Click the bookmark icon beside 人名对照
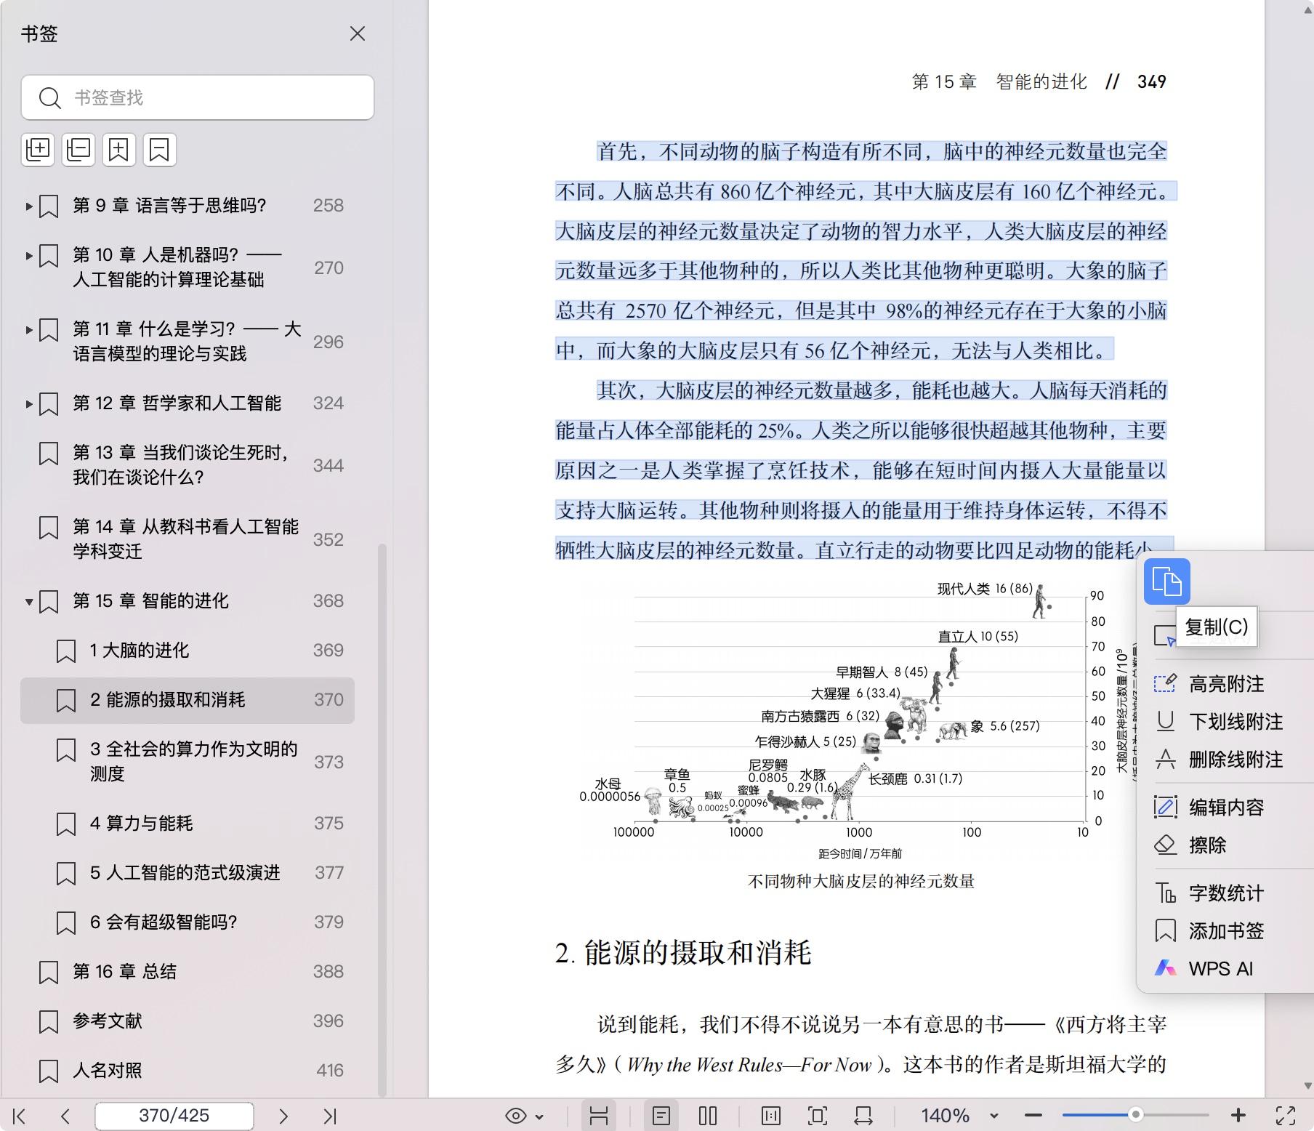The width and height of the screenshot is (1314, 1131). (x=49, y=1071)
